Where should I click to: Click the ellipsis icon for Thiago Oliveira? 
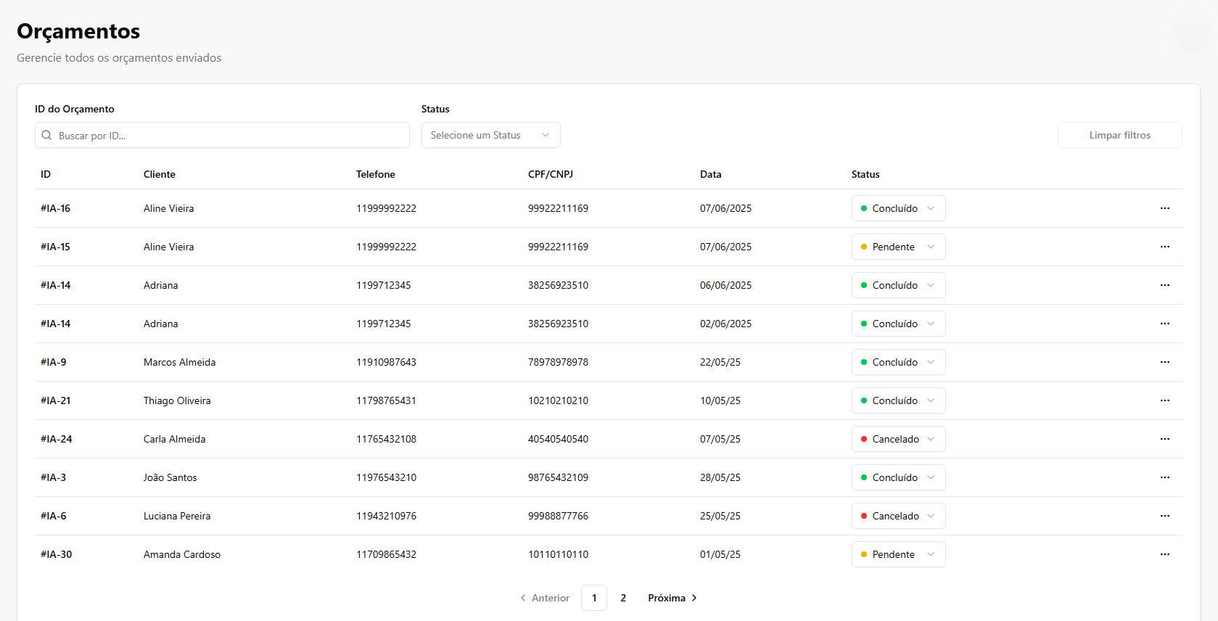point(1164,400)
